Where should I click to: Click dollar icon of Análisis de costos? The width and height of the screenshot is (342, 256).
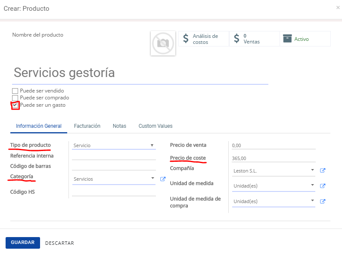coord(186,38)
